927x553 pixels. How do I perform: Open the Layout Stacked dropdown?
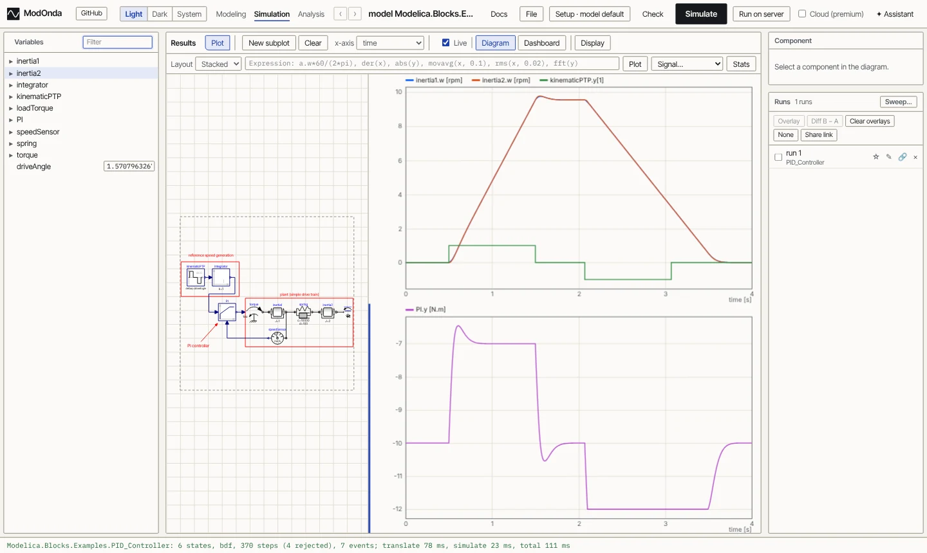coord(219,64)
